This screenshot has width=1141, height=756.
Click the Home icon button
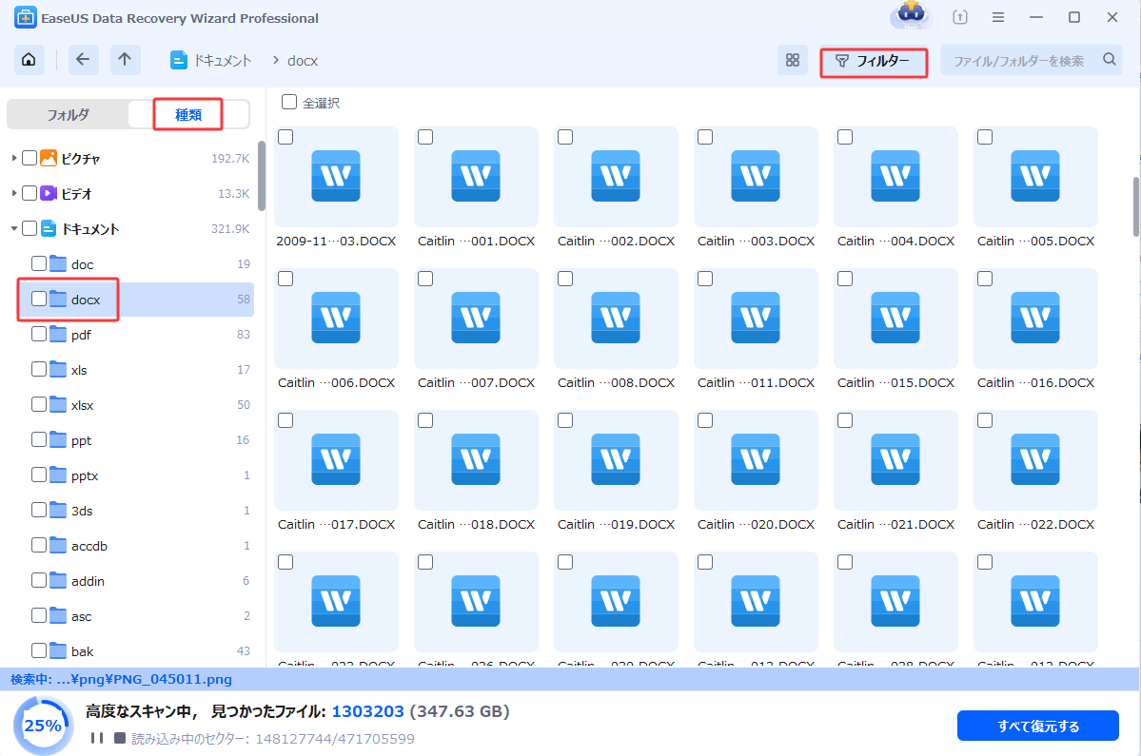(x=29, y=60)
